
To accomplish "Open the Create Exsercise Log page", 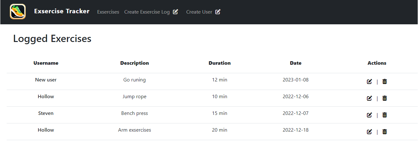I will pos(147,12).
